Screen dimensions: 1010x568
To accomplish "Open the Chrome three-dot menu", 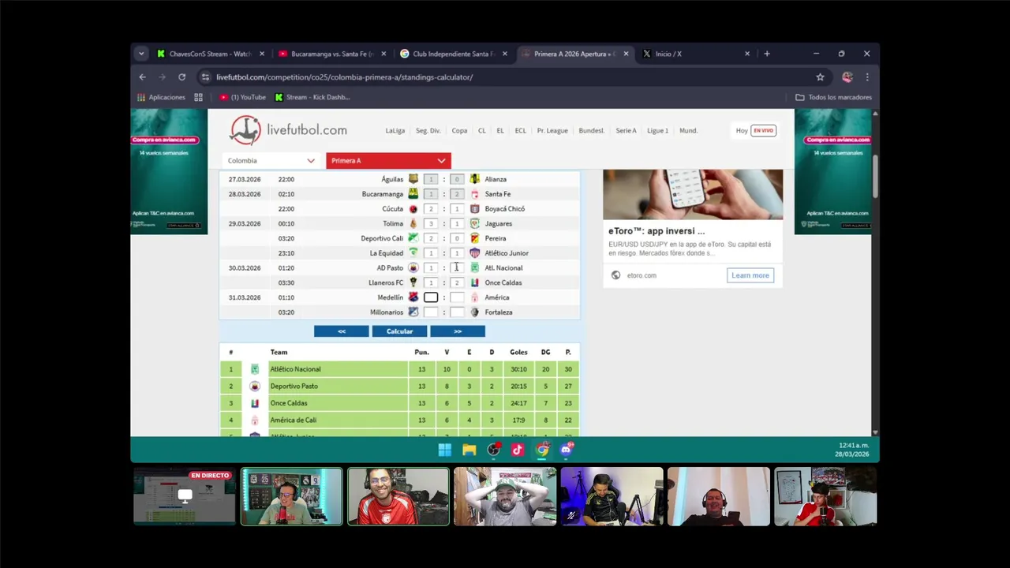I will pyautogui.click(x=866, y=77).
